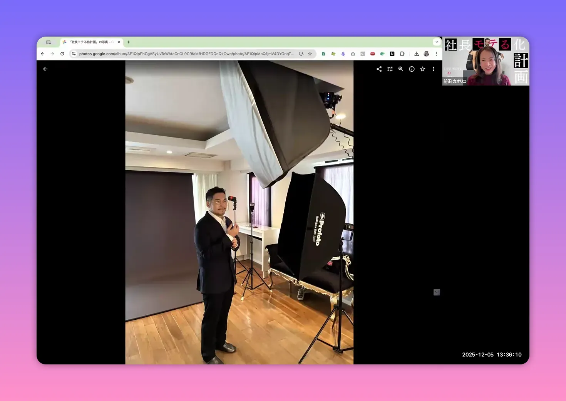The image size is (566, 401).
Task: Click the Chrome profile avatar
Action: [x=426, y=54]
